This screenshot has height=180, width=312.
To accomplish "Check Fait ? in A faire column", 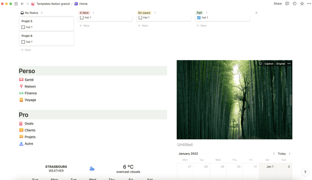I will [82, 17].
